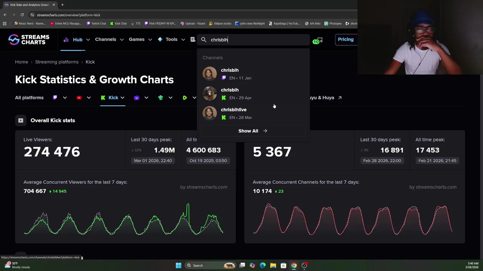Go to Streaming platforms breadcrumb

pos(57,62)
